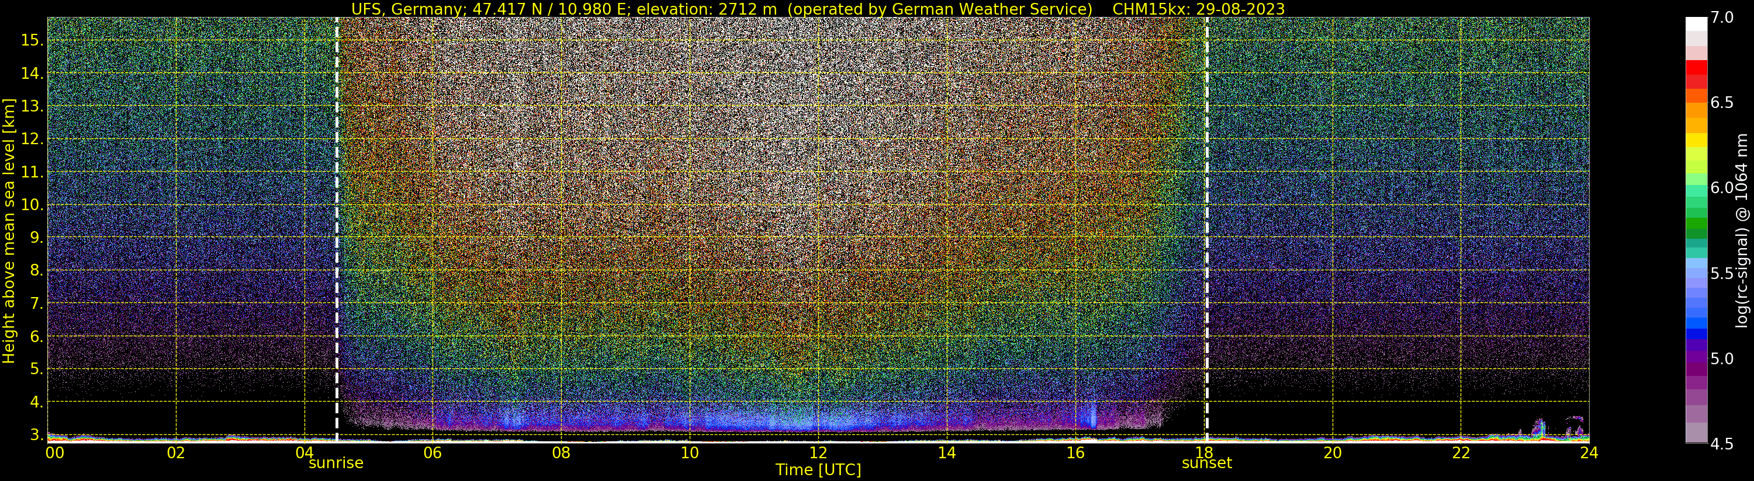Click the colorbar value '7.0'
The width and height of the screenshot is (1754, 481).
tap(1721, 18)
